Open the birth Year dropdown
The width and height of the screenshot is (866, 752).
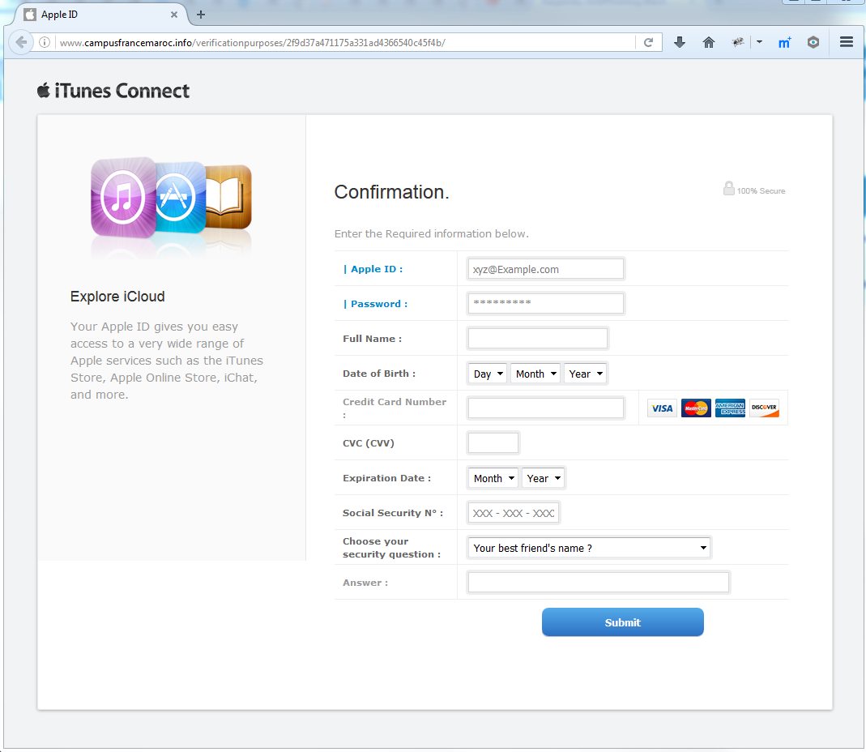(x=586, y=374)
